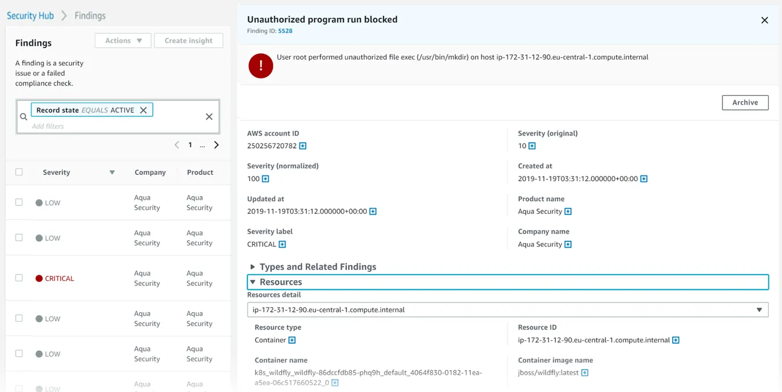The width and height of the screenshot is (782, 392).
Task: Close the finding details panel
Action: tap(764, 20)
